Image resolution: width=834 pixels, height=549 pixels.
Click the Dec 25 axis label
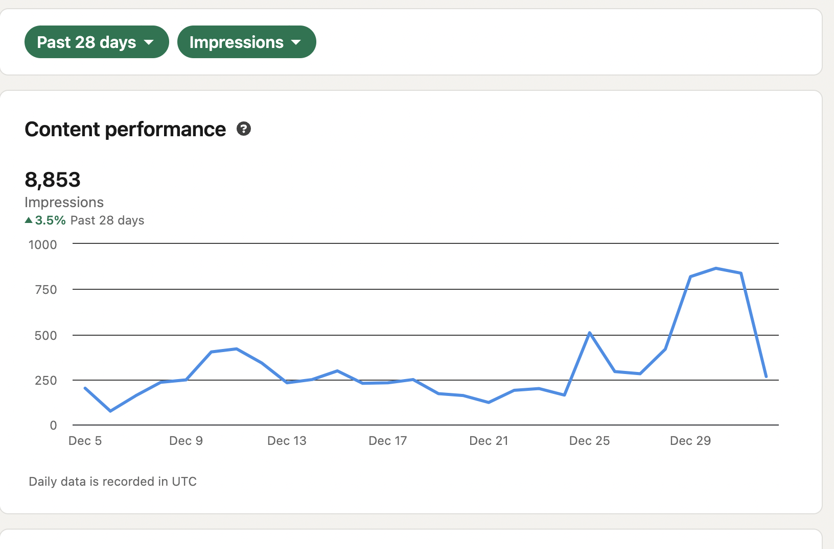(589, 441)
